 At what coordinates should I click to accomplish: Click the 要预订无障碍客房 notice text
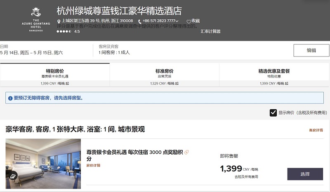(x=48, y=98)
